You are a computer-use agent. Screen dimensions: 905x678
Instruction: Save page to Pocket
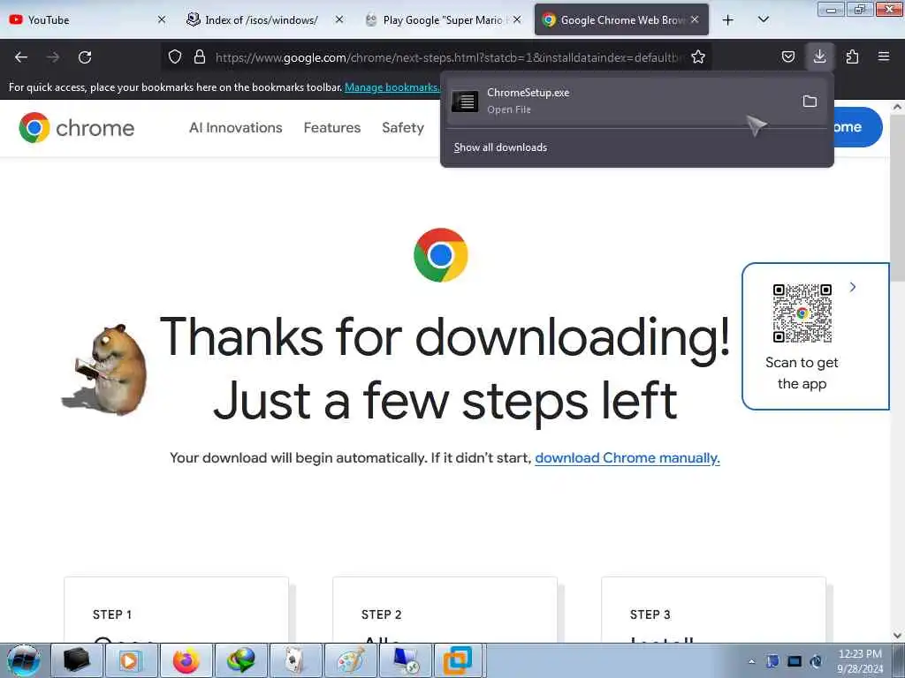pyautogui.click(x=787, y=56)
